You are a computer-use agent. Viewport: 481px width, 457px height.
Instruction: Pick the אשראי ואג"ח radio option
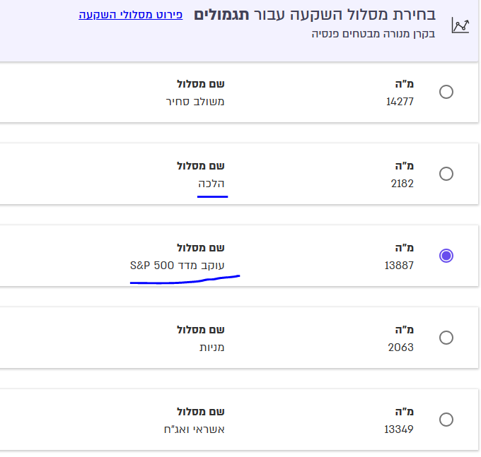click(446, 420)
